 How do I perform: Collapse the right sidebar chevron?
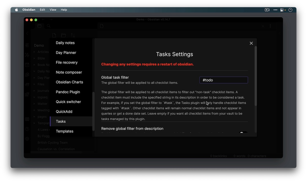coord(280,33)
